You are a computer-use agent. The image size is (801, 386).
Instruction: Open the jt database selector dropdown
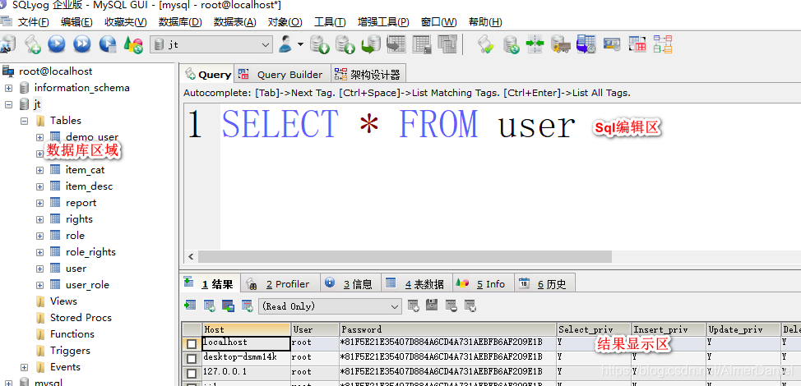211,45
